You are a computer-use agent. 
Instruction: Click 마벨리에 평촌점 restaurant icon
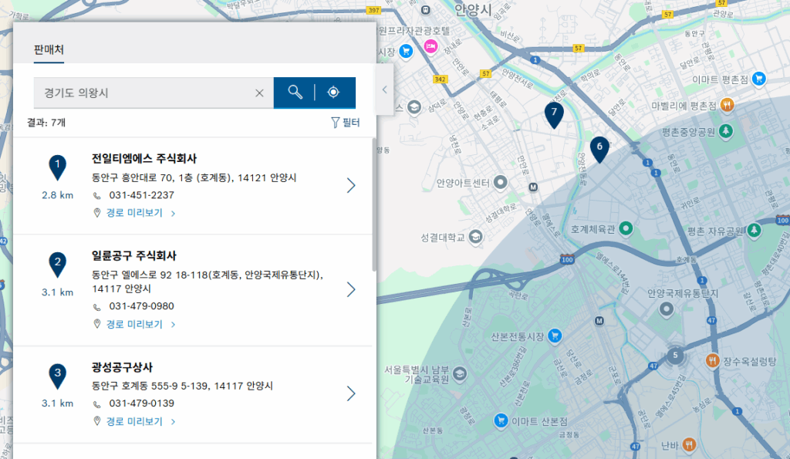pyautogui.click(x=727, y=105)
